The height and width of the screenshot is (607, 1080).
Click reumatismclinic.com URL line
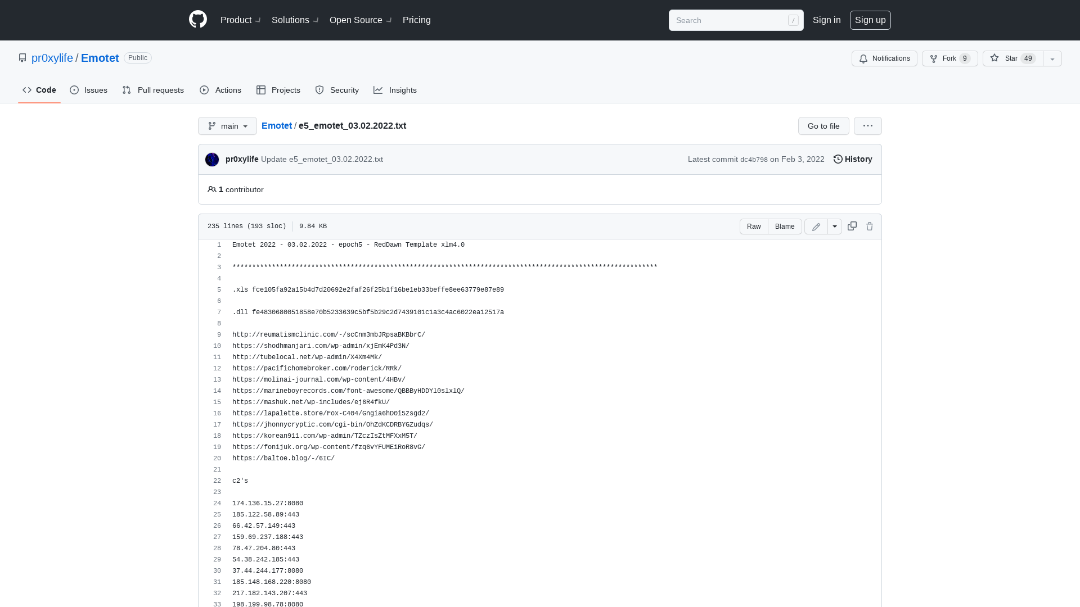click(328, 335)
